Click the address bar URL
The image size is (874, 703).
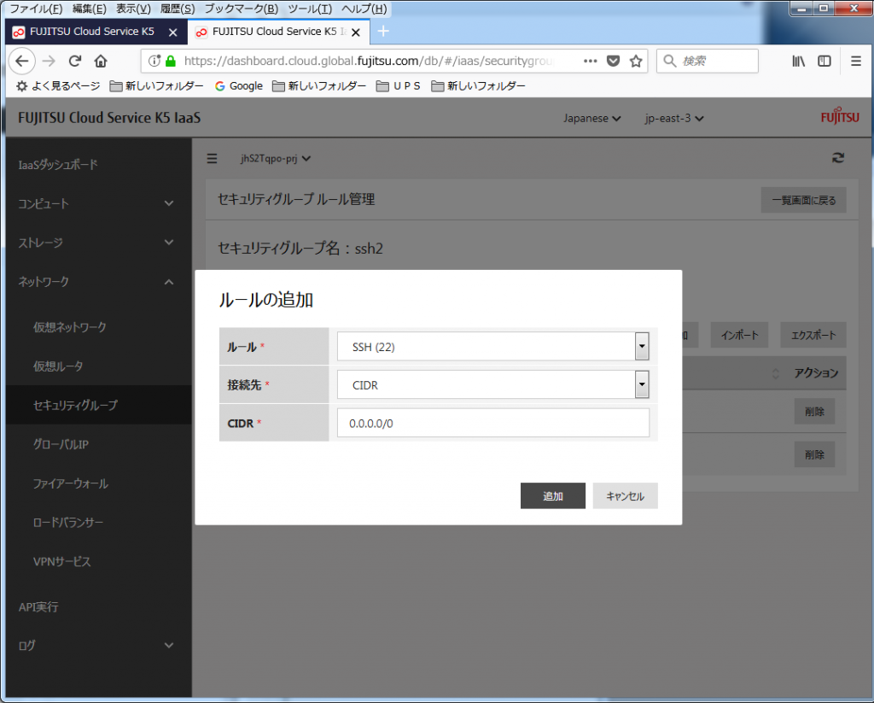pyautogui.click(x=370, y=61)
